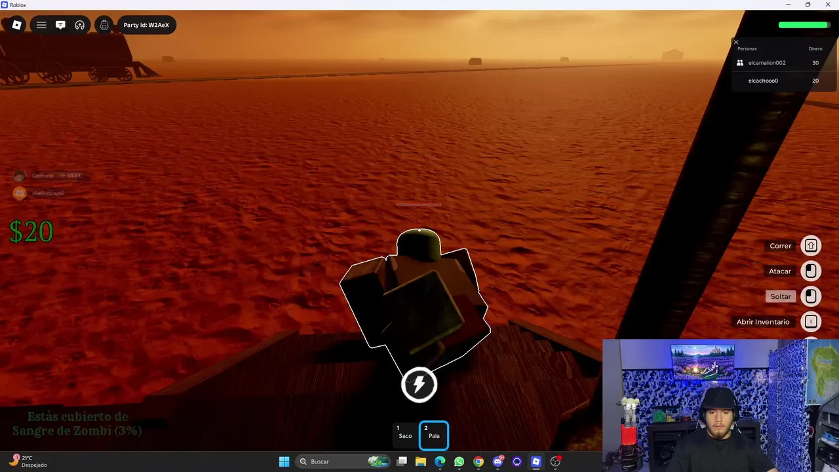839x472 pixels.
Task: Click the money value 20 for elcachooo0
Action: 815,81
